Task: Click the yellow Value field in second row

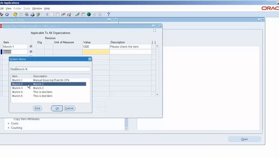Action: [x=96, y=52]
